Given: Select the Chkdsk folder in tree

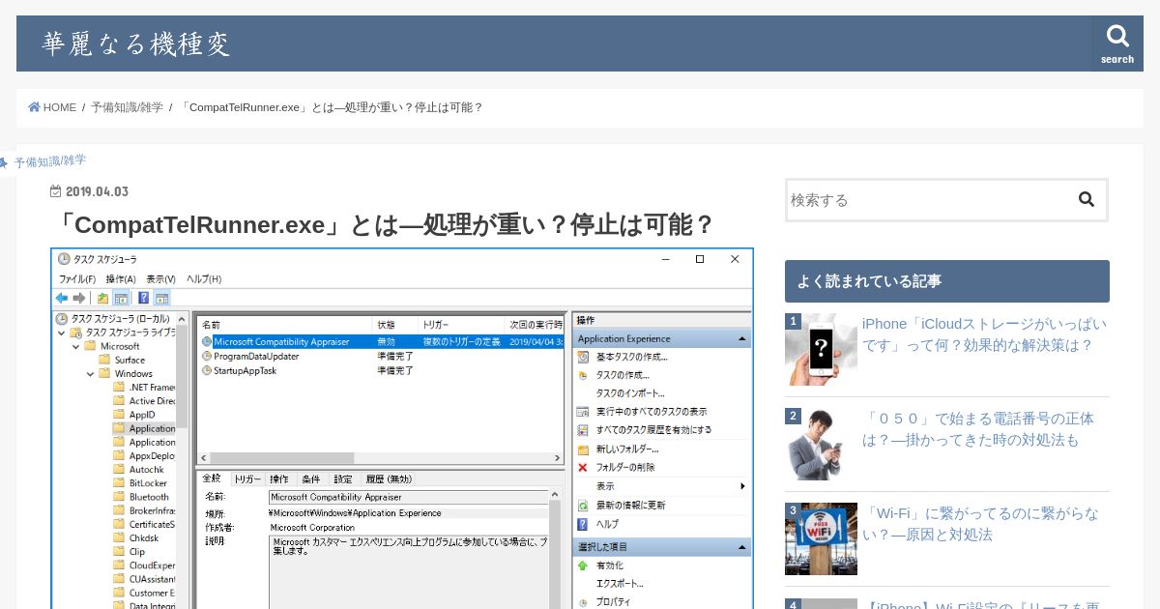Looking at the screenshot, I should (143, 538).
